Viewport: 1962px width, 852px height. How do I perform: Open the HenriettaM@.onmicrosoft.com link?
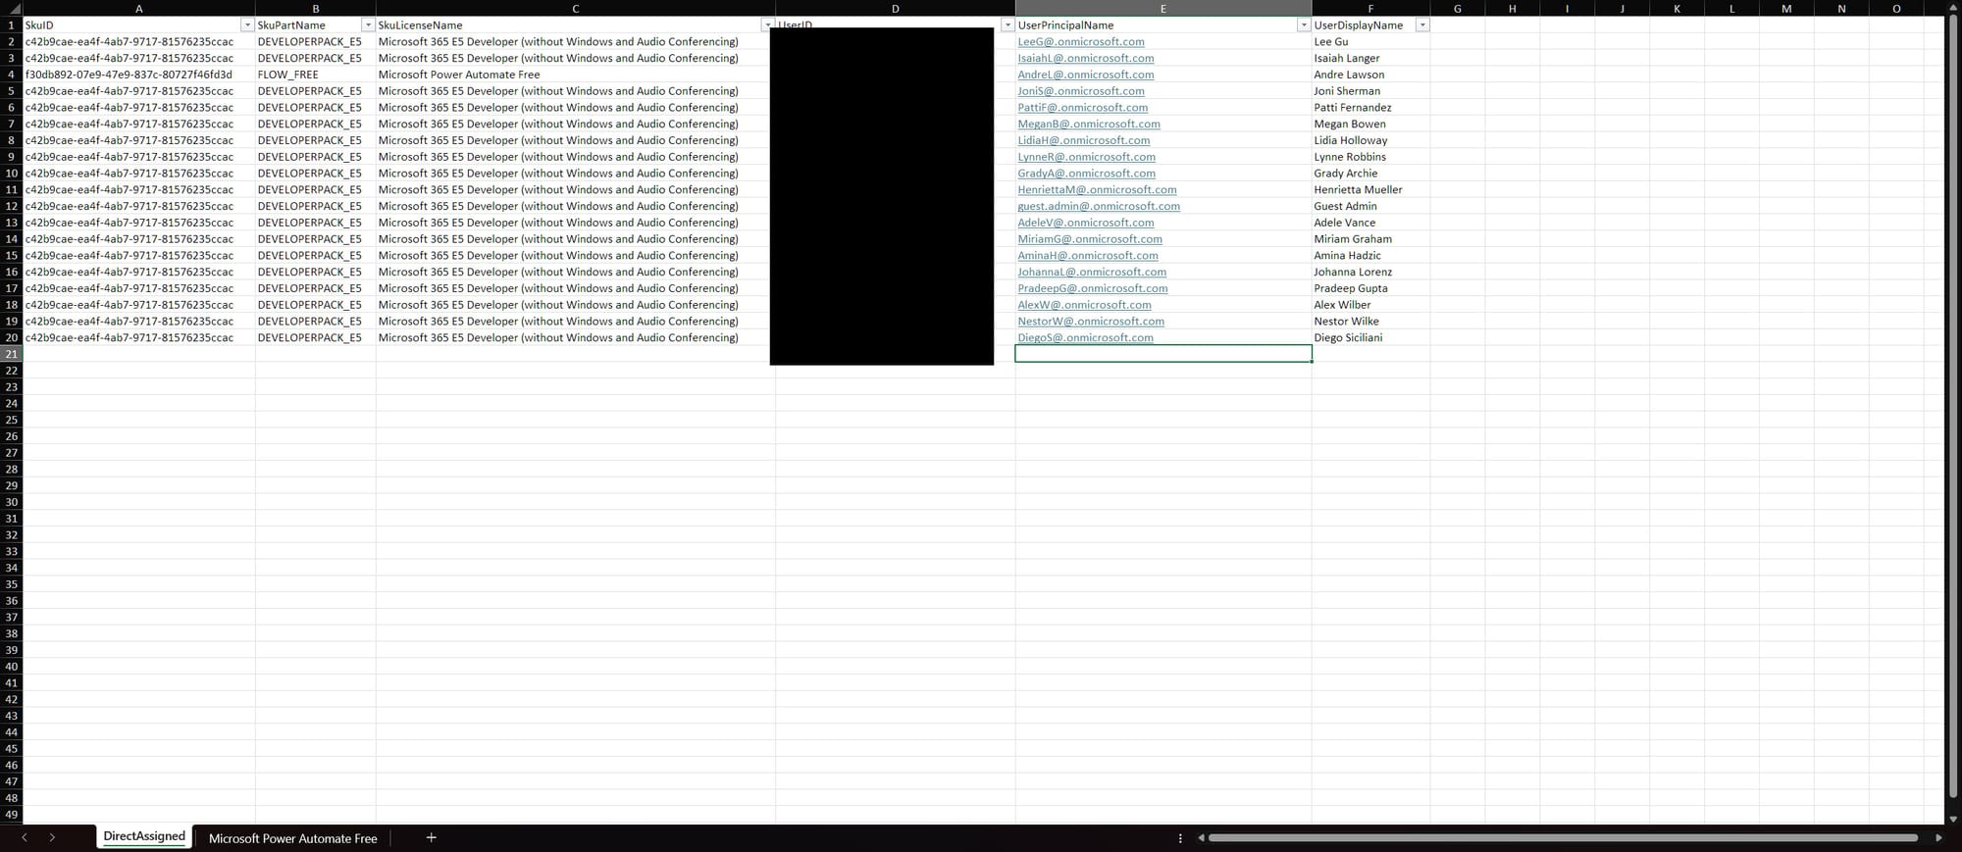[1097, 190]
